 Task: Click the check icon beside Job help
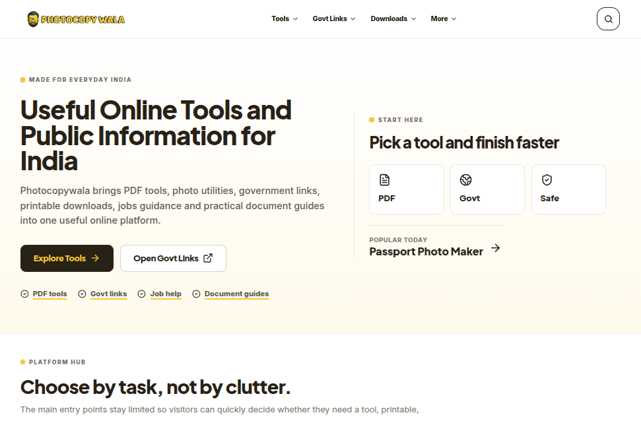[x=141, y=294]
